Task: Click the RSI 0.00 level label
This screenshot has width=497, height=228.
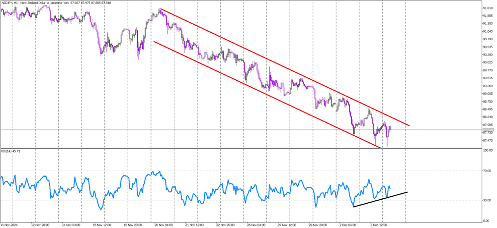Action: pyautogui.click(x=487, y=221)
